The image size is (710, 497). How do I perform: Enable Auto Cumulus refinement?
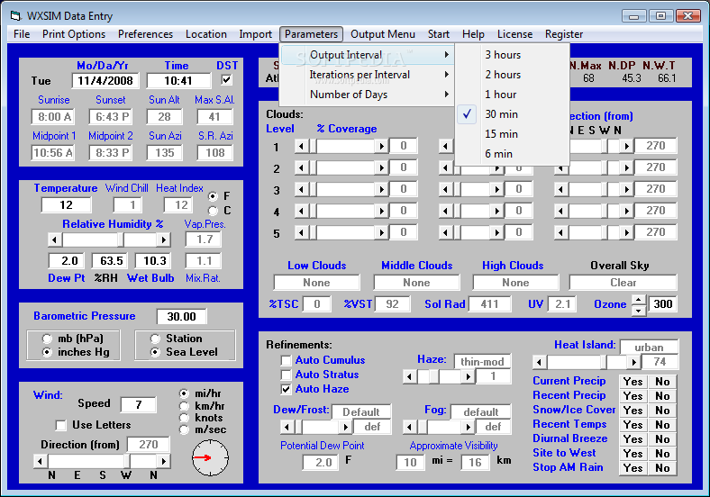(x=286, y=360)
